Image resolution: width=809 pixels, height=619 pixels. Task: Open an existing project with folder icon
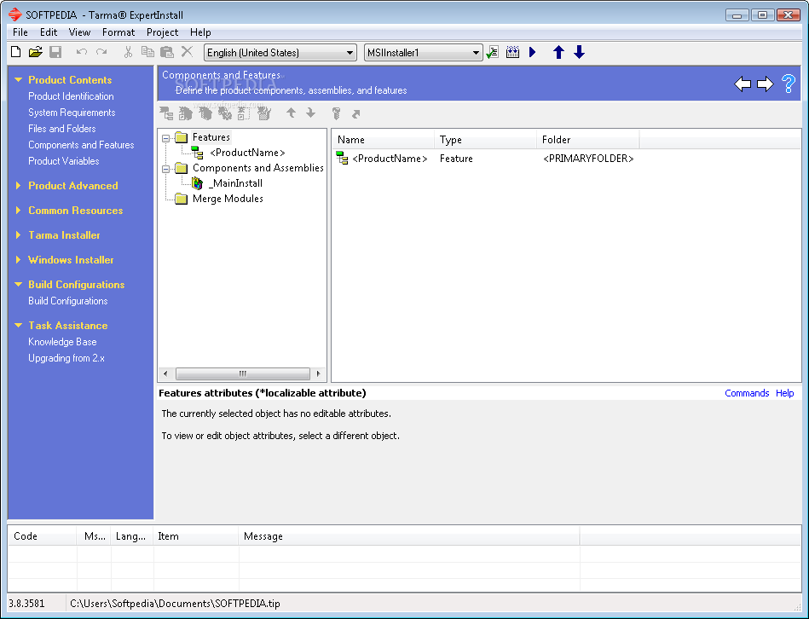[x=36, y=52]
